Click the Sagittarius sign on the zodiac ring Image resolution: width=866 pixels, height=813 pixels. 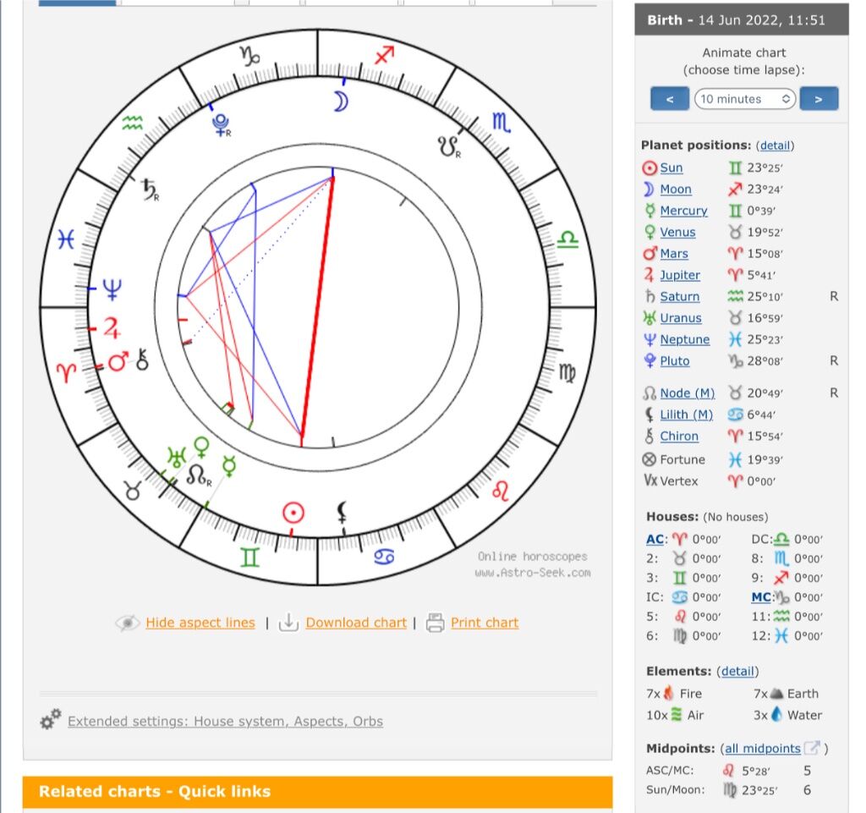click(x=385, y=55)
